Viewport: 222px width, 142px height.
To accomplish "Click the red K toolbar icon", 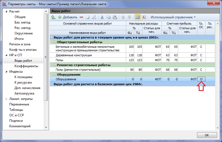I will [x=144, y=17].
